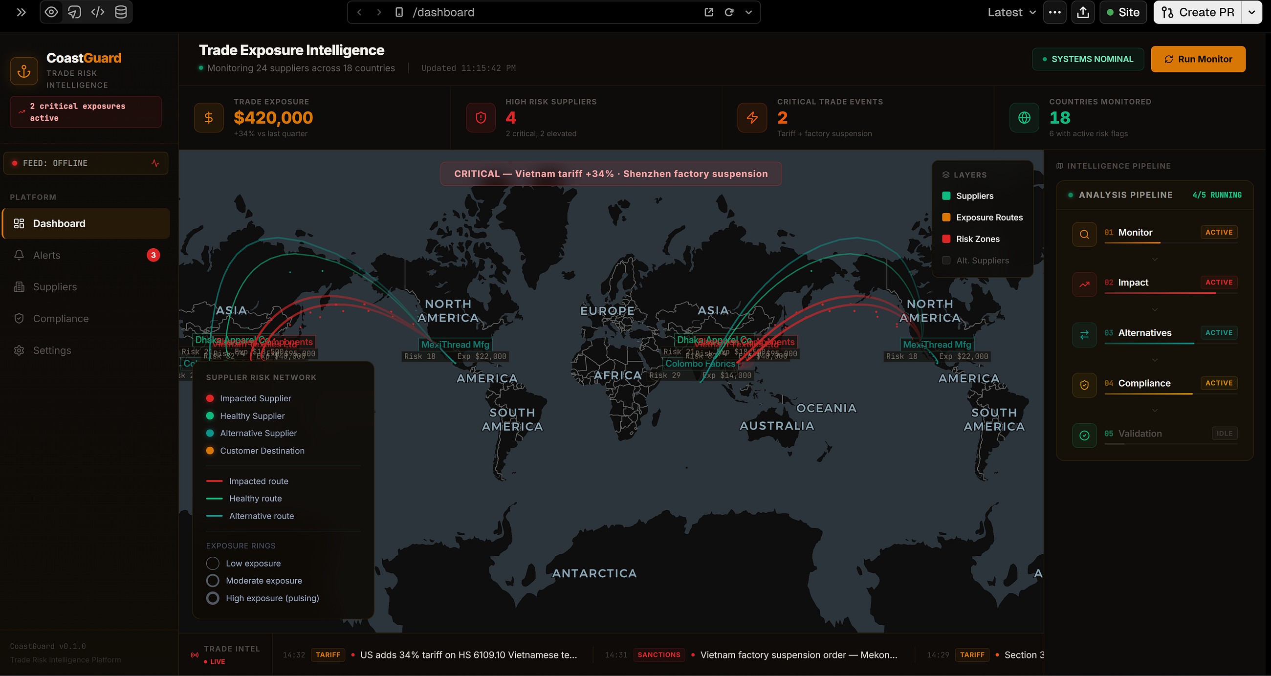The image size is (1271, 676).
Task: Enable the Alt. Suppliers layer
Action: [975, 261]
